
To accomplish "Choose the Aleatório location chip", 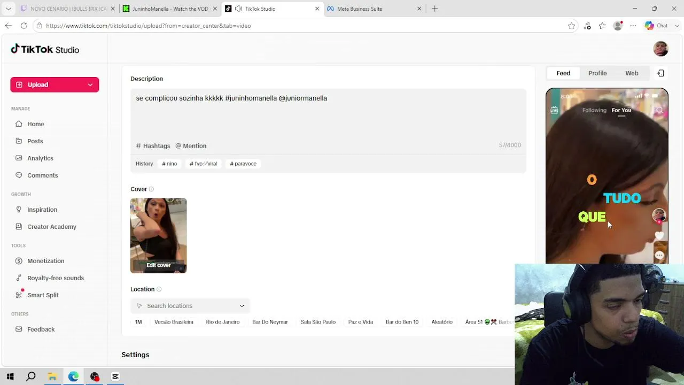I will pyautogui.click(x=442, y=322).
